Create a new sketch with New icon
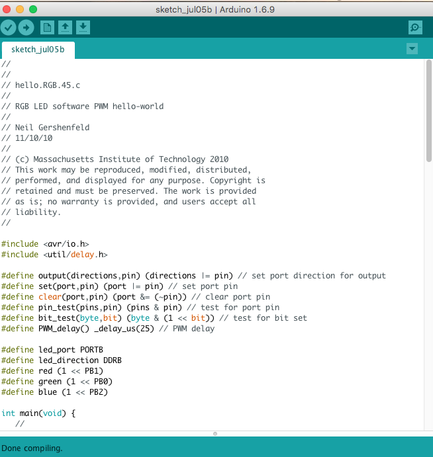The height and width of the screenshot is (457, 433). coord(47,28)
